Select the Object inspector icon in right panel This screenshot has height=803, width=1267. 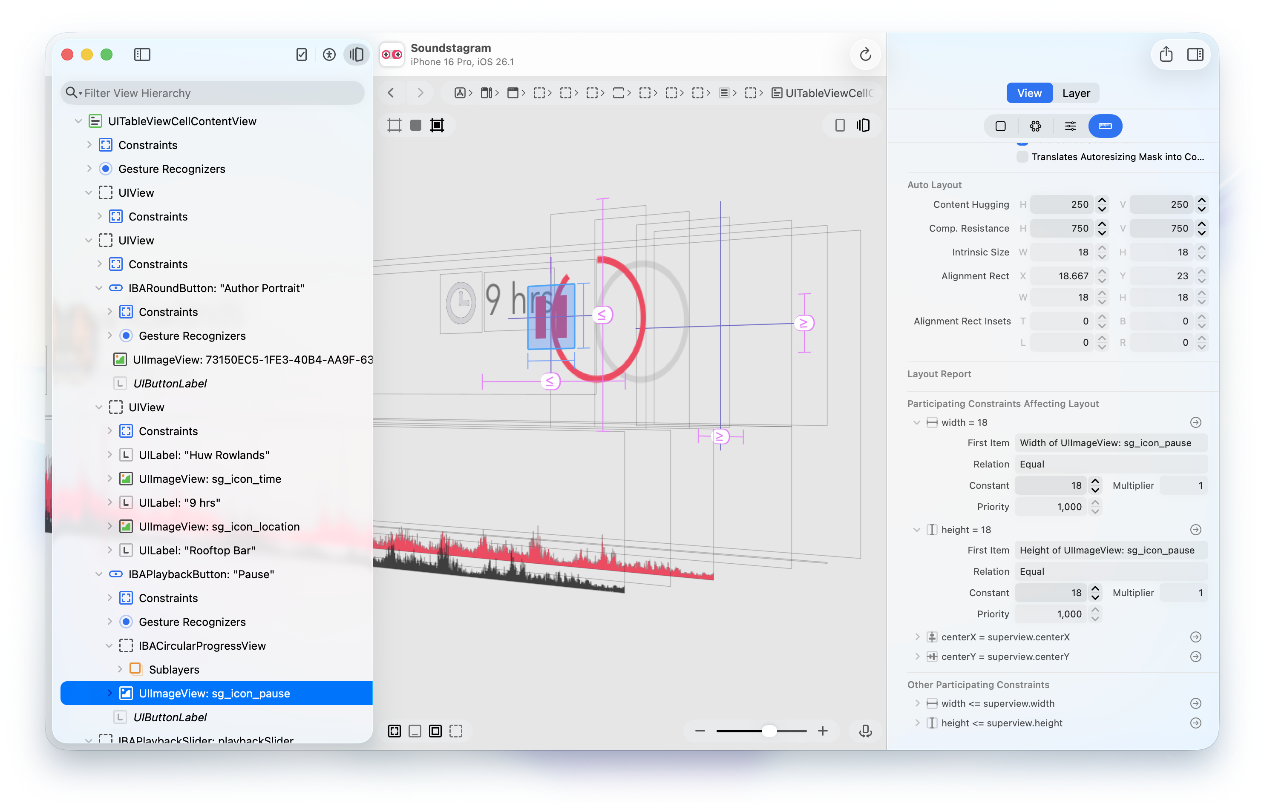1000,126
